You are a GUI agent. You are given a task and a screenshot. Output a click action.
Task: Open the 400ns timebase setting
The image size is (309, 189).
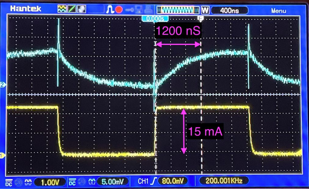pyautogui.click(x=229, y=10)
